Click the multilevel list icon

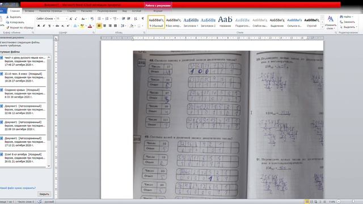(115, 19)
